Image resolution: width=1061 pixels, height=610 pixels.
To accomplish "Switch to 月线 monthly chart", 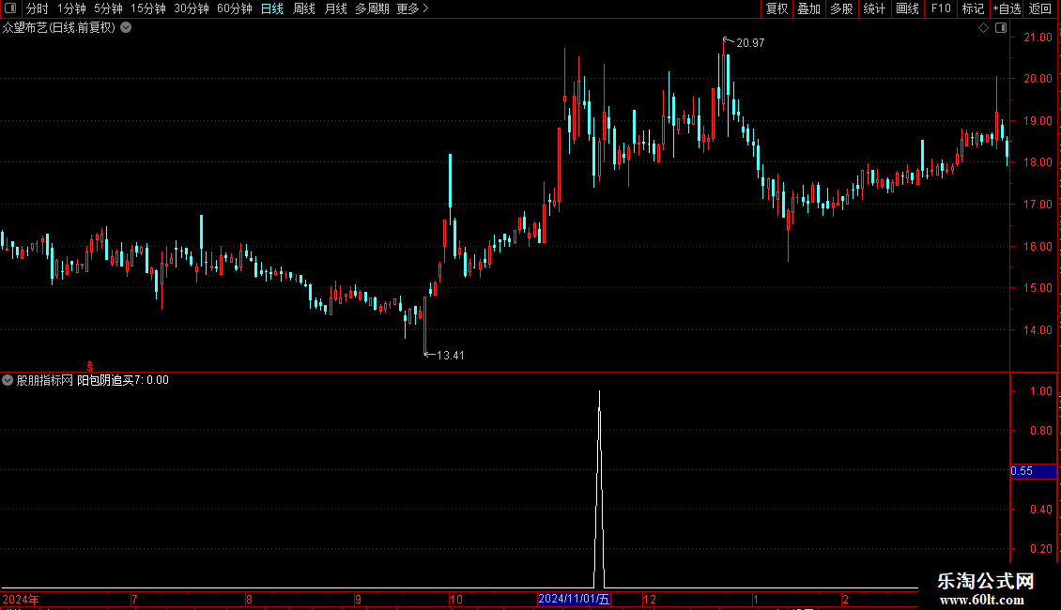I will pos(335,8).
